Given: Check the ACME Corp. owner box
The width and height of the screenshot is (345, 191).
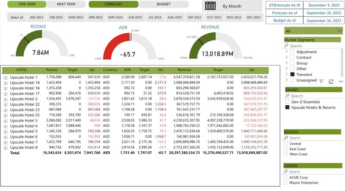Looking at the screenshot, I should coord(285,177).
